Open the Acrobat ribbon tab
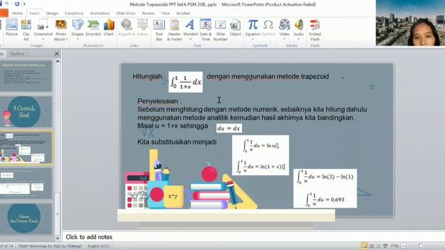Image resolution: width=445 pixels, height=250 pixels. [x=183, y=13]
